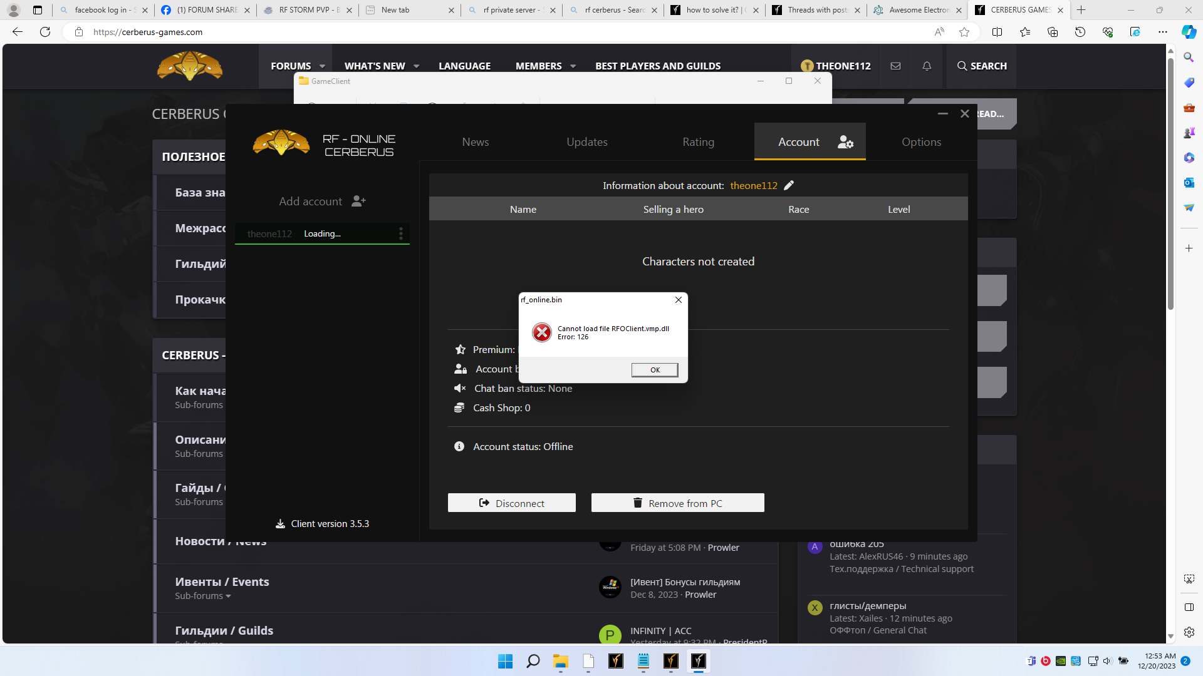This screenshot has width=1203, height=676.
Task: Select the theone112 account row
Action: point(322,233)
